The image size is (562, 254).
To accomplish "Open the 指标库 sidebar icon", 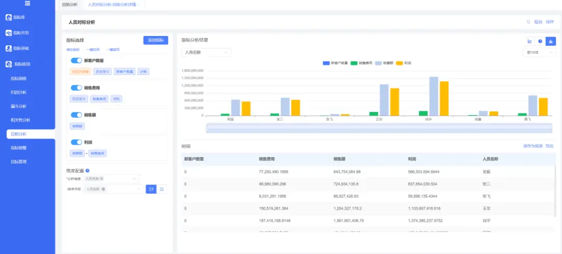I will 9,17.
